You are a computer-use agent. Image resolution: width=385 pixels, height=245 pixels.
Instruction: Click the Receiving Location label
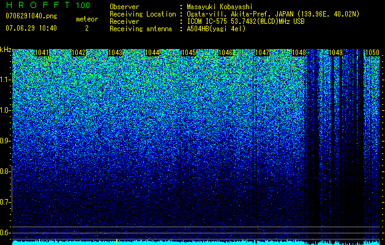(143, 14)
